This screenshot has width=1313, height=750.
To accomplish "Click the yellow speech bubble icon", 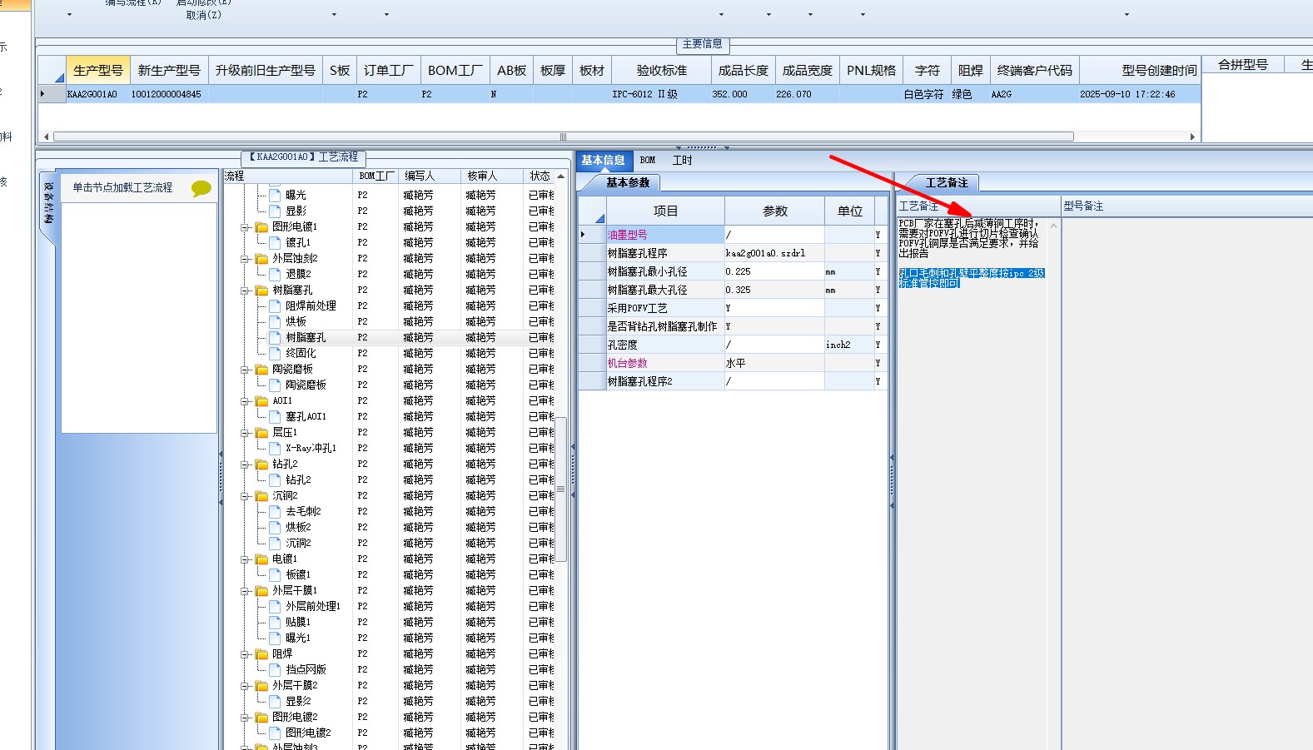I will 201,188.
